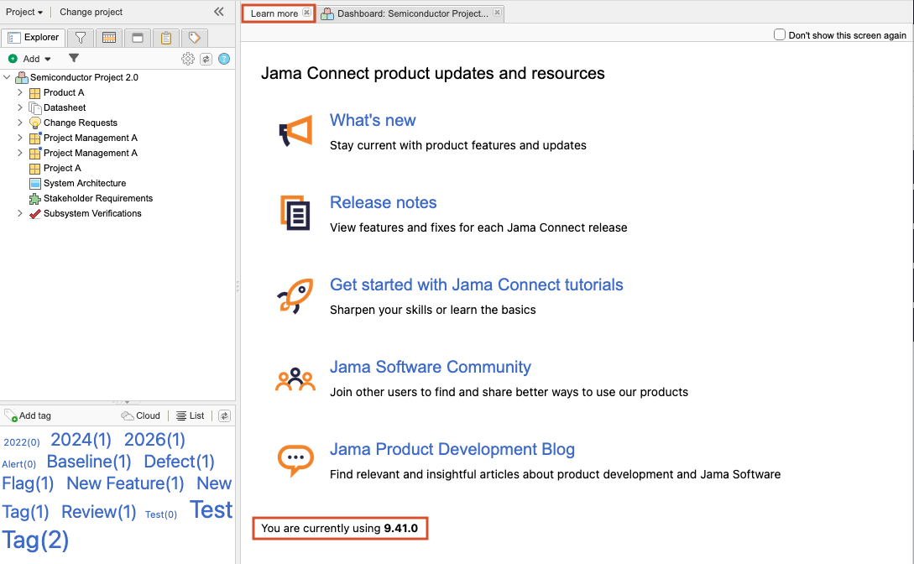
Task: Open the explorer settings gear icon
Action: [x=188, y=59]
